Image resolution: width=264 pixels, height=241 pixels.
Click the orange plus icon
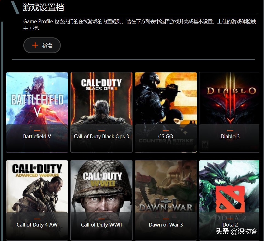click(x=35, y=45)
